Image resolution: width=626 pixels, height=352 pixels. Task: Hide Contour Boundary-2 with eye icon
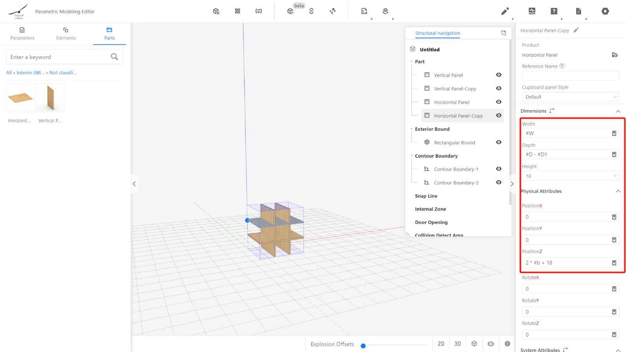pyautogui.click(x=498, y=183)
